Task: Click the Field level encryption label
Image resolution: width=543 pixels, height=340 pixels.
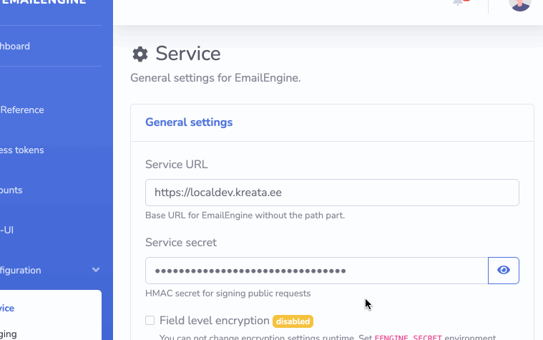Action: coord(215,321)
